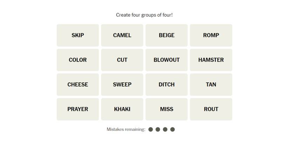
Task: Click the second mistakes remaining dot
Action: coord(158,129)
